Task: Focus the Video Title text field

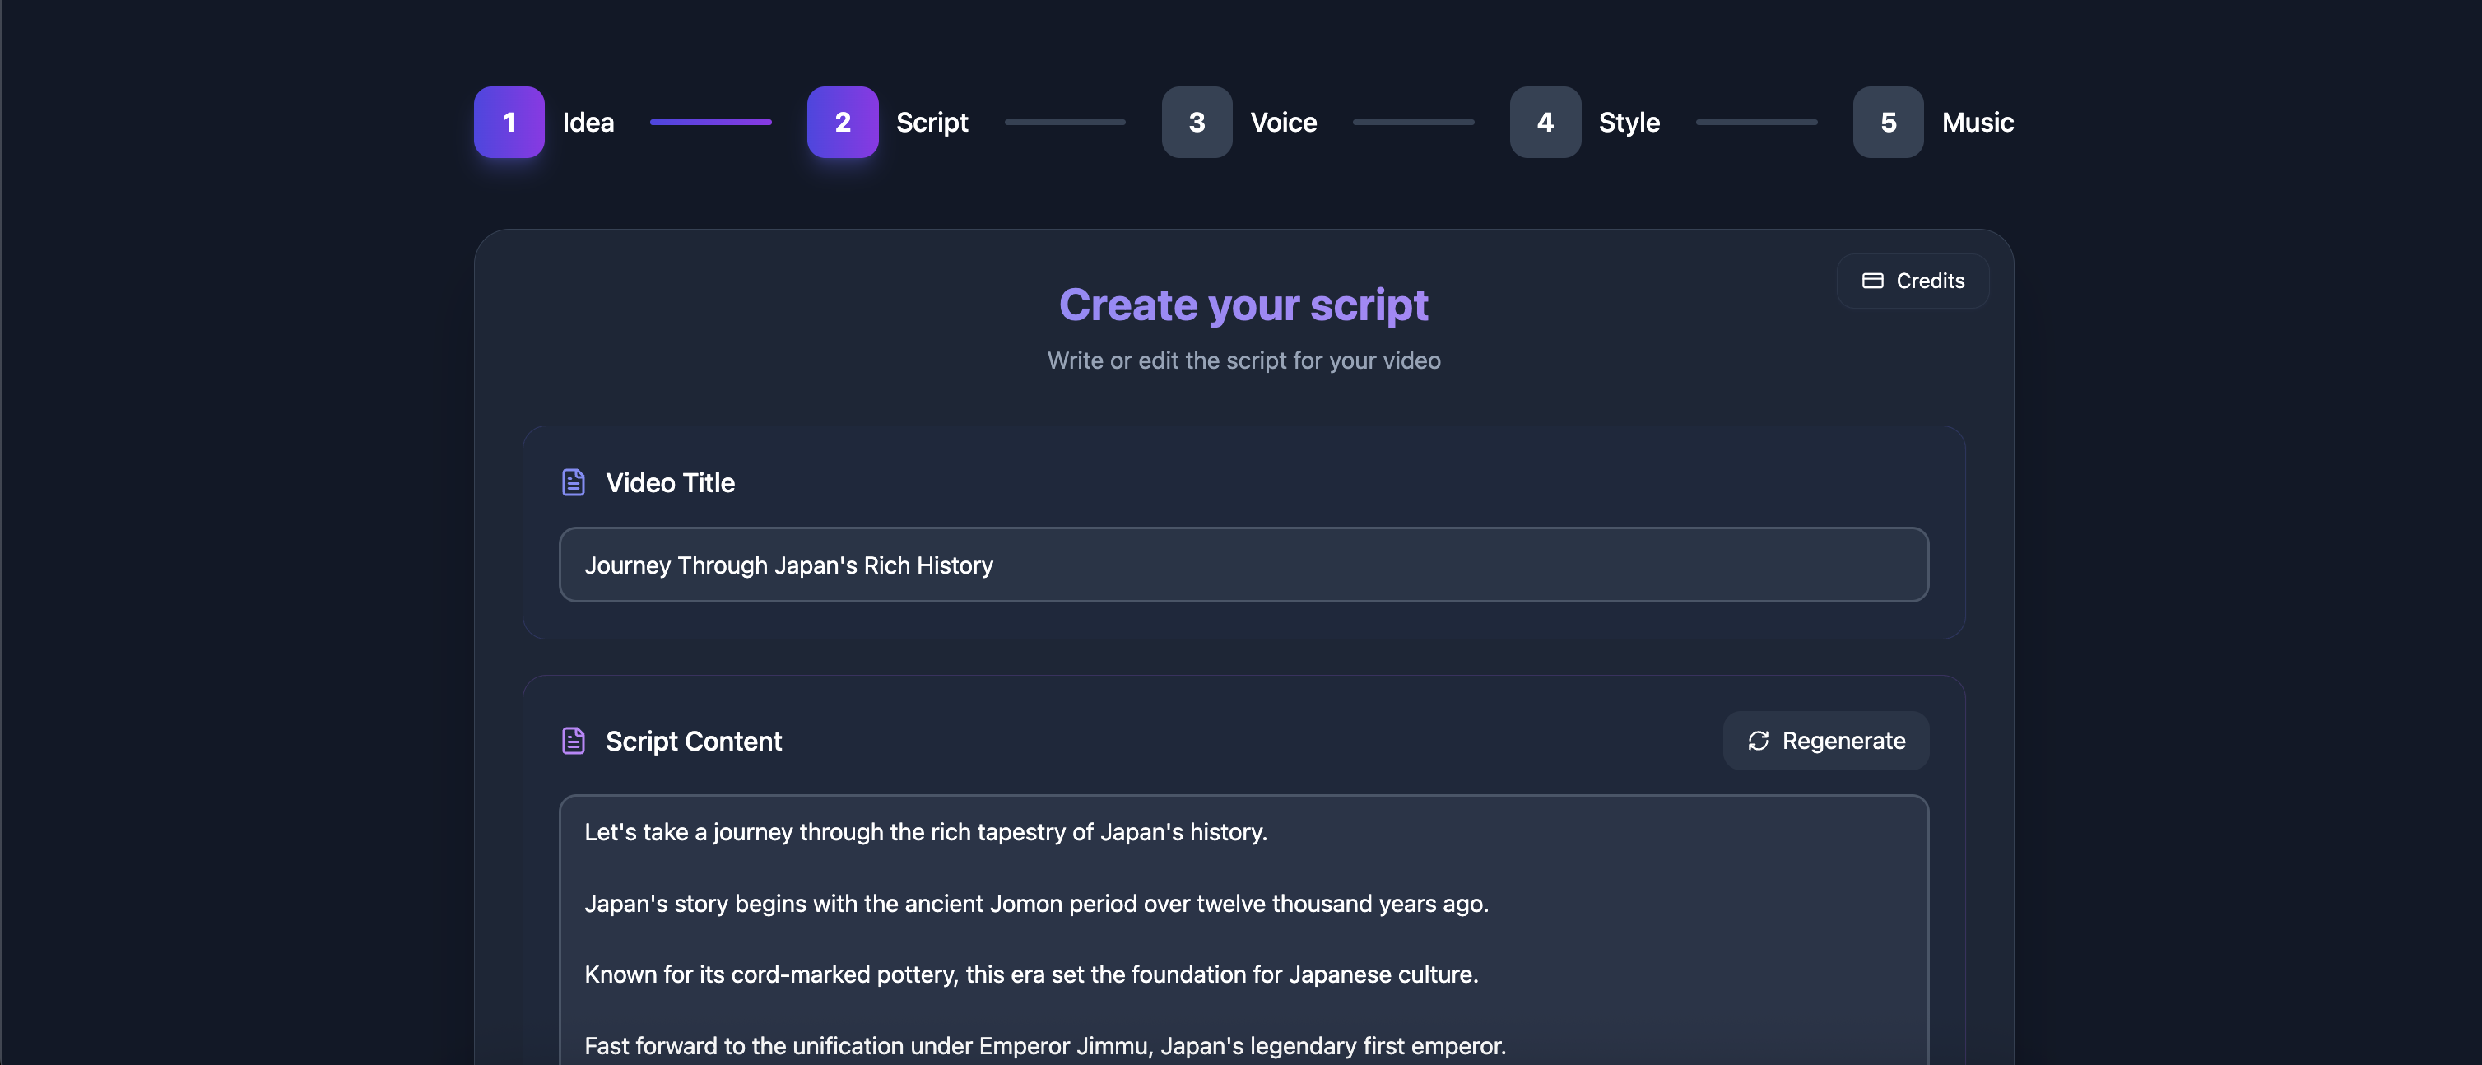Action: tap(1243, 565)
